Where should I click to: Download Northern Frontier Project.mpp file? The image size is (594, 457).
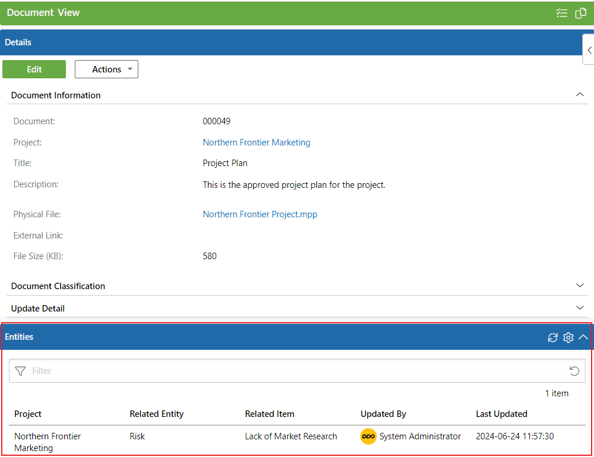click(260, 214)
